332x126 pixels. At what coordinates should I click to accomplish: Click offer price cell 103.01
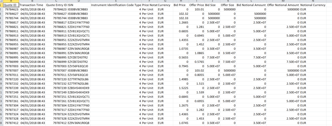[197, 9]
